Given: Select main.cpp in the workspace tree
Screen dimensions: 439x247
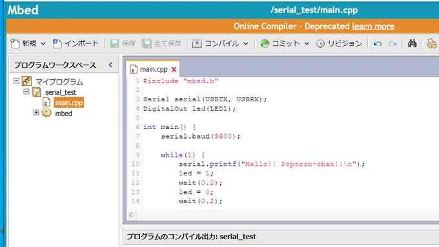Looking at the screenshot, I should [x=69, y=103].
